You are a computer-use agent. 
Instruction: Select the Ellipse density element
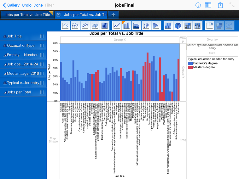click(95, 25)
